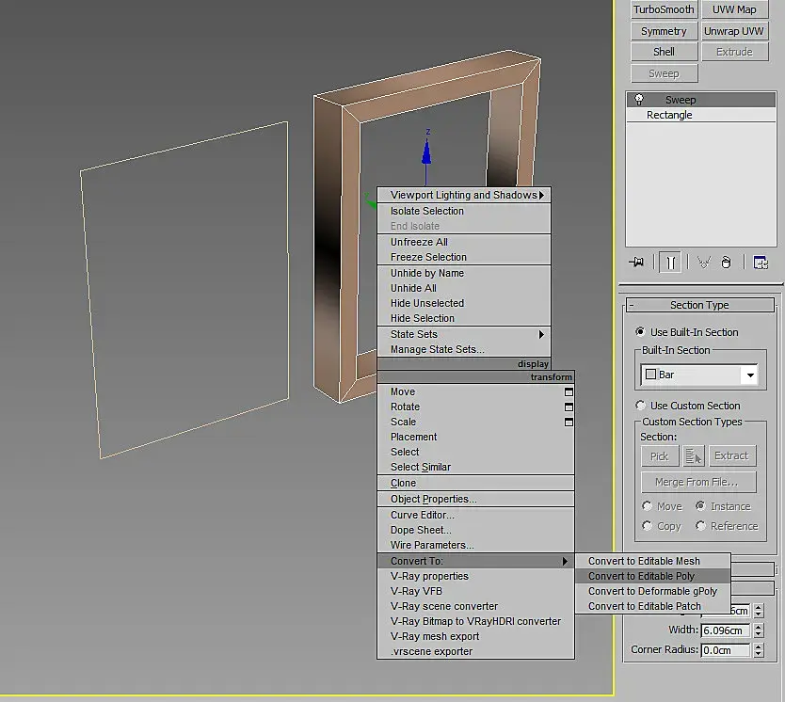Expand the State Sets submenu

pos(464,334)
